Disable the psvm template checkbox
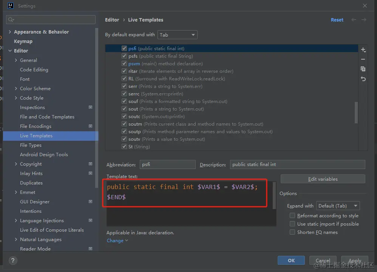Image resolution: width=377 pixels, height=272 pixels. coord(124,63)
